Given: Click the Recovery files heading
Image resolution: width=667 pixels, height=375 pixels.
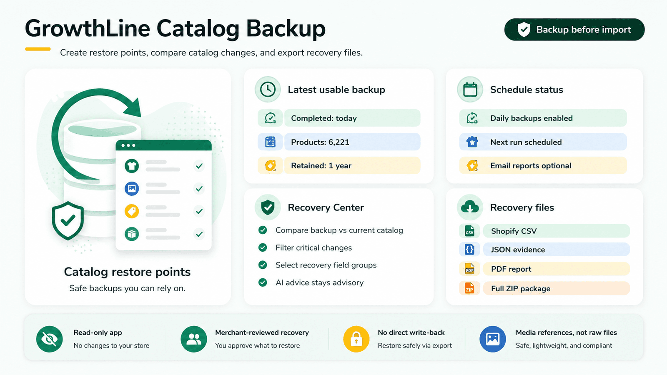Looking at the screenshot, I should pos(522,207).
